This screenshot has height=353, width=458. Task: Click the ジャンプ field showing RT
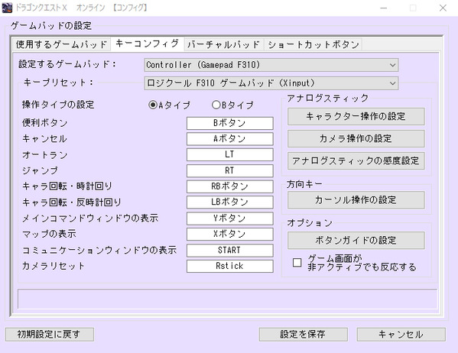[230, 170]
